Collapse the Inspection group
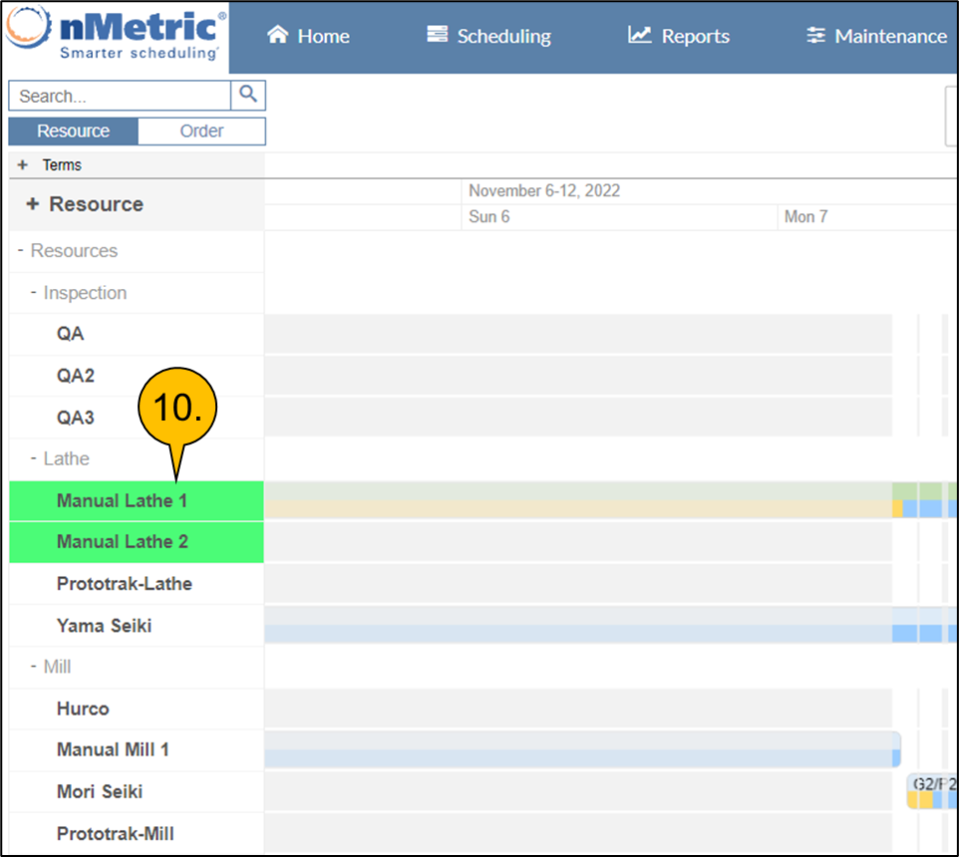The width and height of the screenshot is (959, 857). pos(34,292)
